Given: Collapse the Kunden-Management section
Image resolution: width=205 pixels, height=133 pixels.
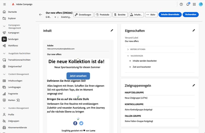Looking at the screenshot, I should tap(4, 108).
